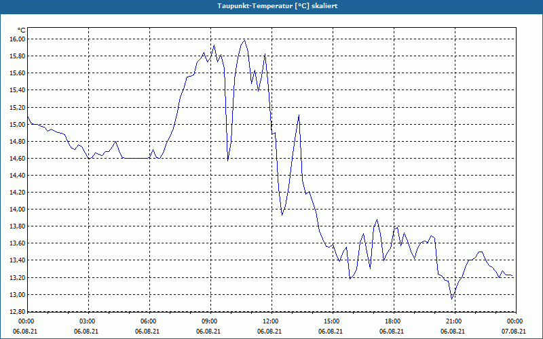Select the 06.08.21 date beneath 03:00

(86, 331)
